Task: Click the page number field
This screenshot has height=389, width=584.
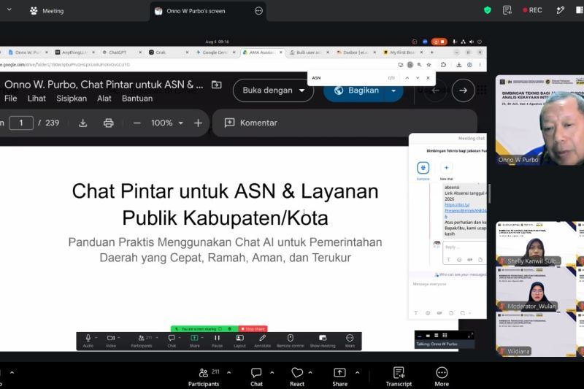Action: point(21,123)
